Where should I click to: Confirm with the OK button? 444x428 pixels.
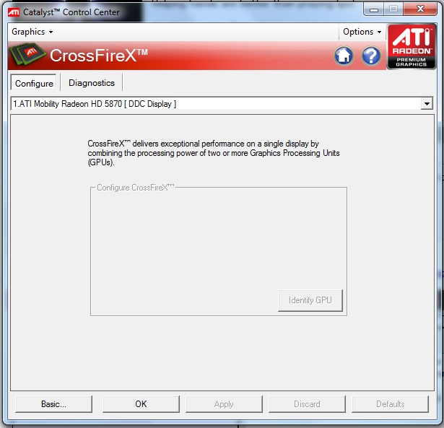click(141, 404)
